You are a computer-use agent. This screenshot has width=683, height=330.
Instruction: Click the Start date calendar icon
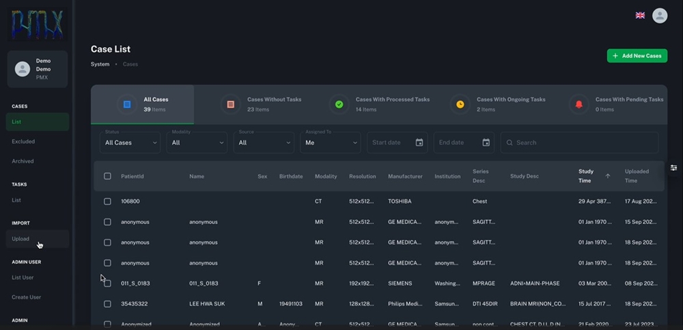tap(419, 143)
